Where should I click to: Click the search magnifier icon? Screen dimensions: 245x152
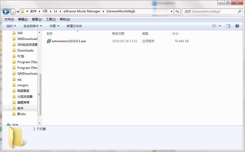[239, 11]
